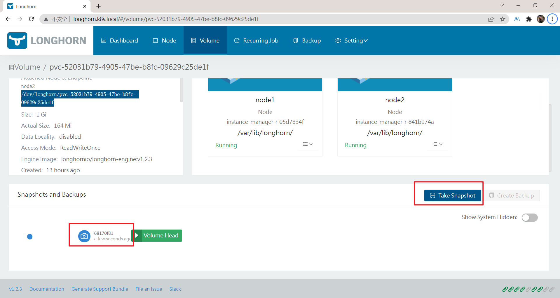Click Generate Support Bundle link
The width and height of the screenshot is (560, 298).
pyautogui.click(x=100, y=289)
